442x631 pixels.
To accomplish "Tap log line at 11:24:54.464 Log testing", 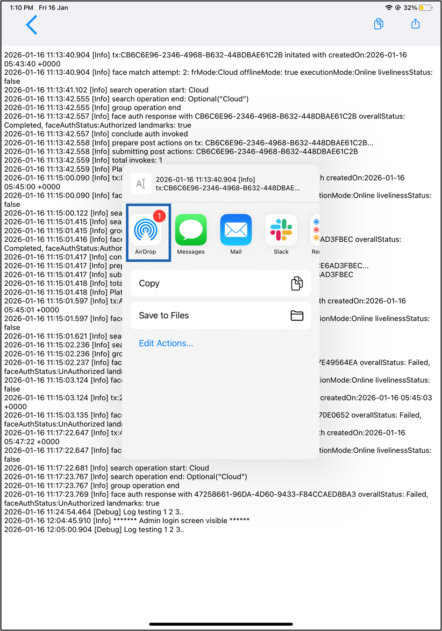I will tap(94, 512).
